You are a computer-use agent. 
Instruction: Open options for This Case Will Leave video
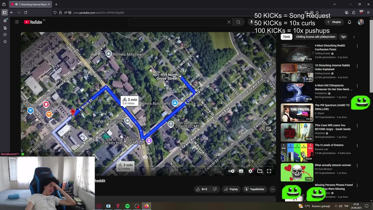click(x=357, y=126)
